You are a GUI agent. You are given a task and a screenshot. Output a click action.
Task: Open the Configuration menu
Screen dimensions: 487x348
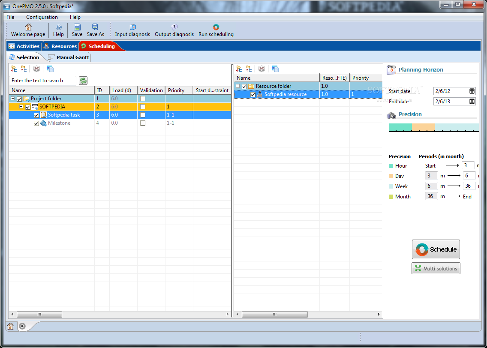(x=42, y=17)
